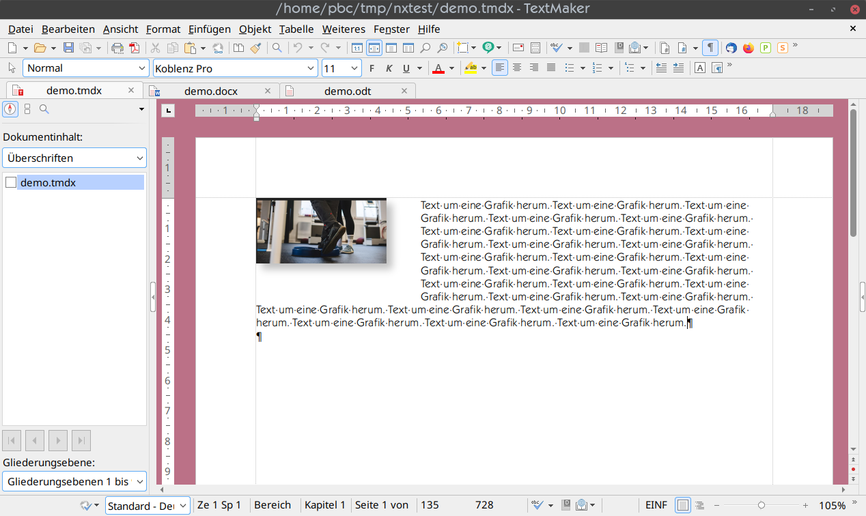Switch to the demo.odt tab
Screen dimensions: 866x516
pyautogui.click(x=348, y=91)
